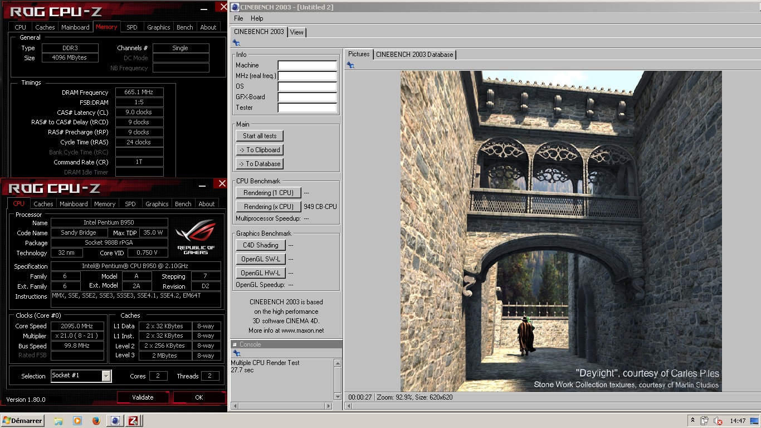
Task: Click the pin icon under Pictures tab
Action: 350,65
